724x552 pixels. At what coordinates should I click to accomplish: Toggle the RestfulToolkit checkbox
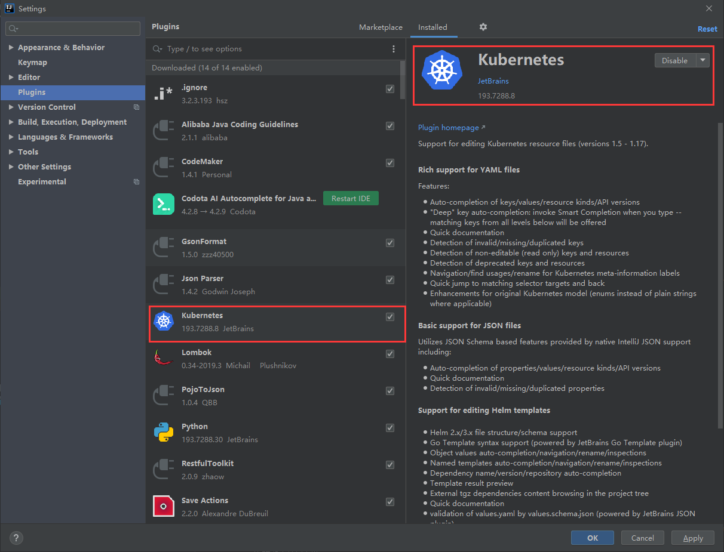(x=390, y=465)
